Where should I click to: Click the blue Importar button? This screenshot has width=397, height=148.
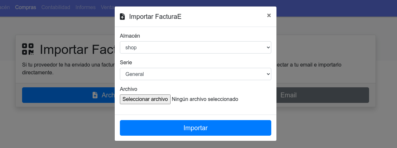(195, 128)
